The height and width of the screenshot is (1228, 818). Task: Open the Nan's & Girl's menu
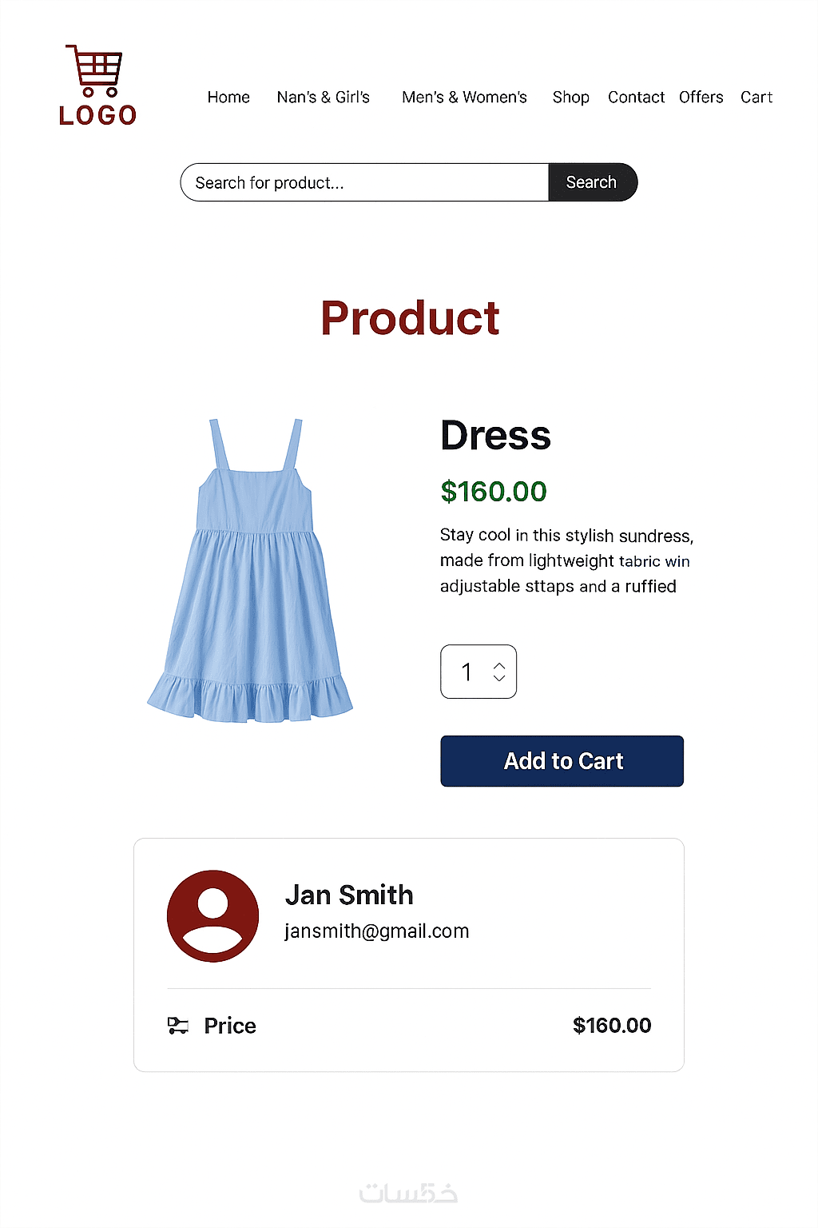[324, 98]
